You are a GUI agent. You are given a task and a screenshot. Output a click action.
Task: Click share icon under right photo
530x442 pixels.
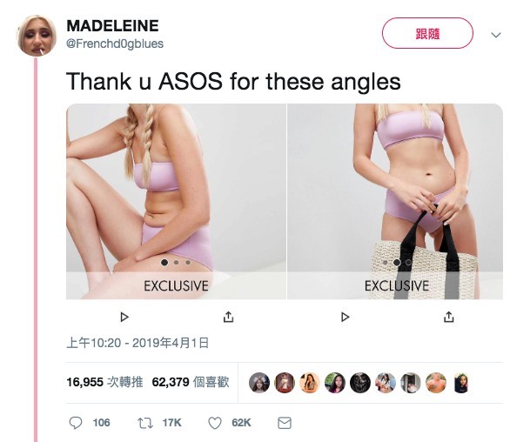tap(448, 317)
